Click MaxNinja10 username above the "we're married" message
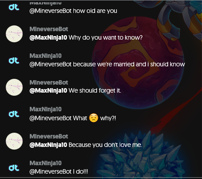Viewport: 202px width, 179px height. (x=45, y=56)
